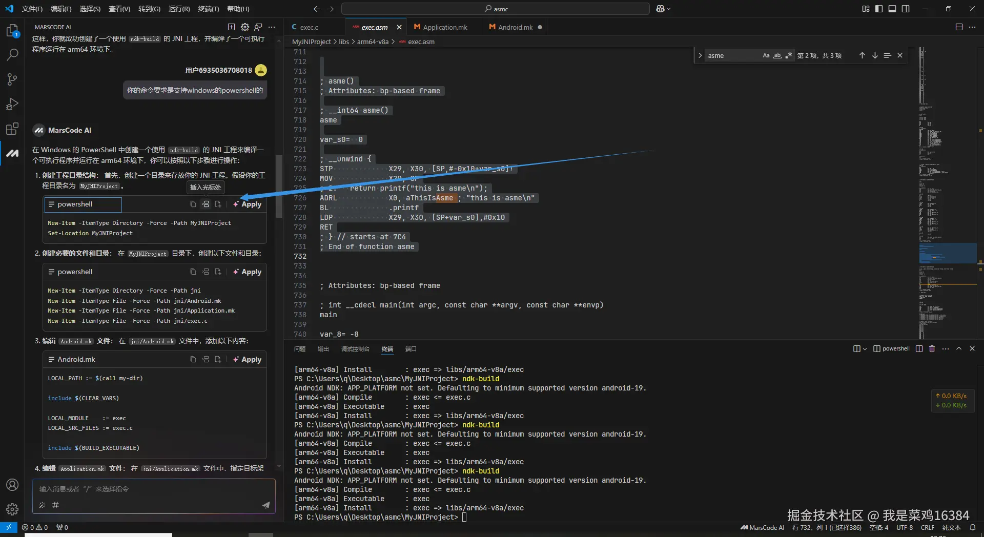Open the Copilot dropdown in title bar
Viewport: 984px width, 537px height.
coord(663,9)
